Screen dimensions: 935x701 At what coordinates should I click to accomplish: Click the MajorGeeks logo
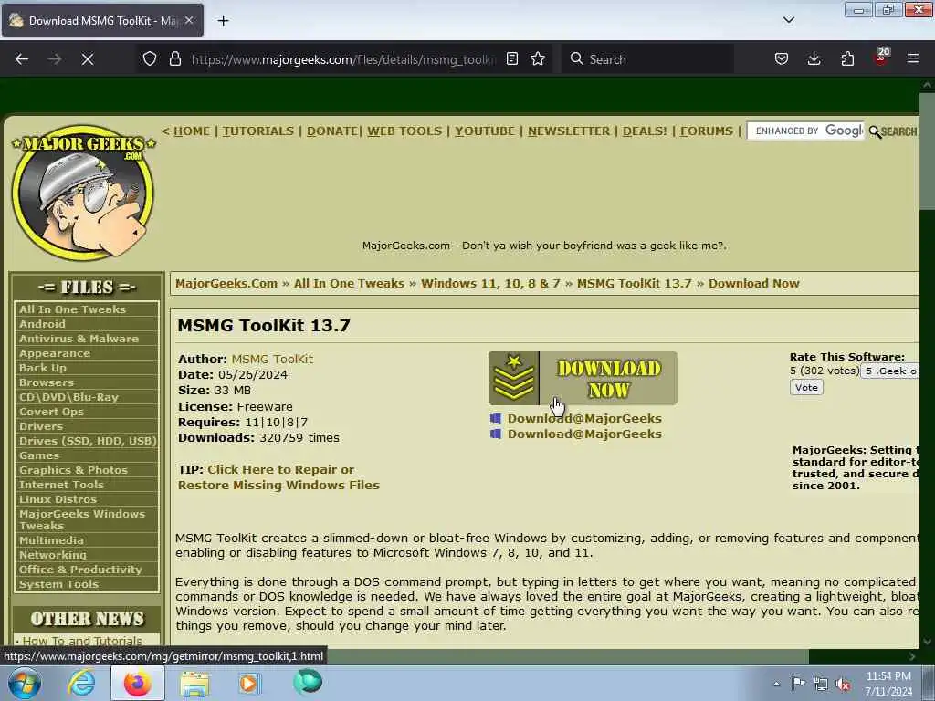[x=83, y=193]
